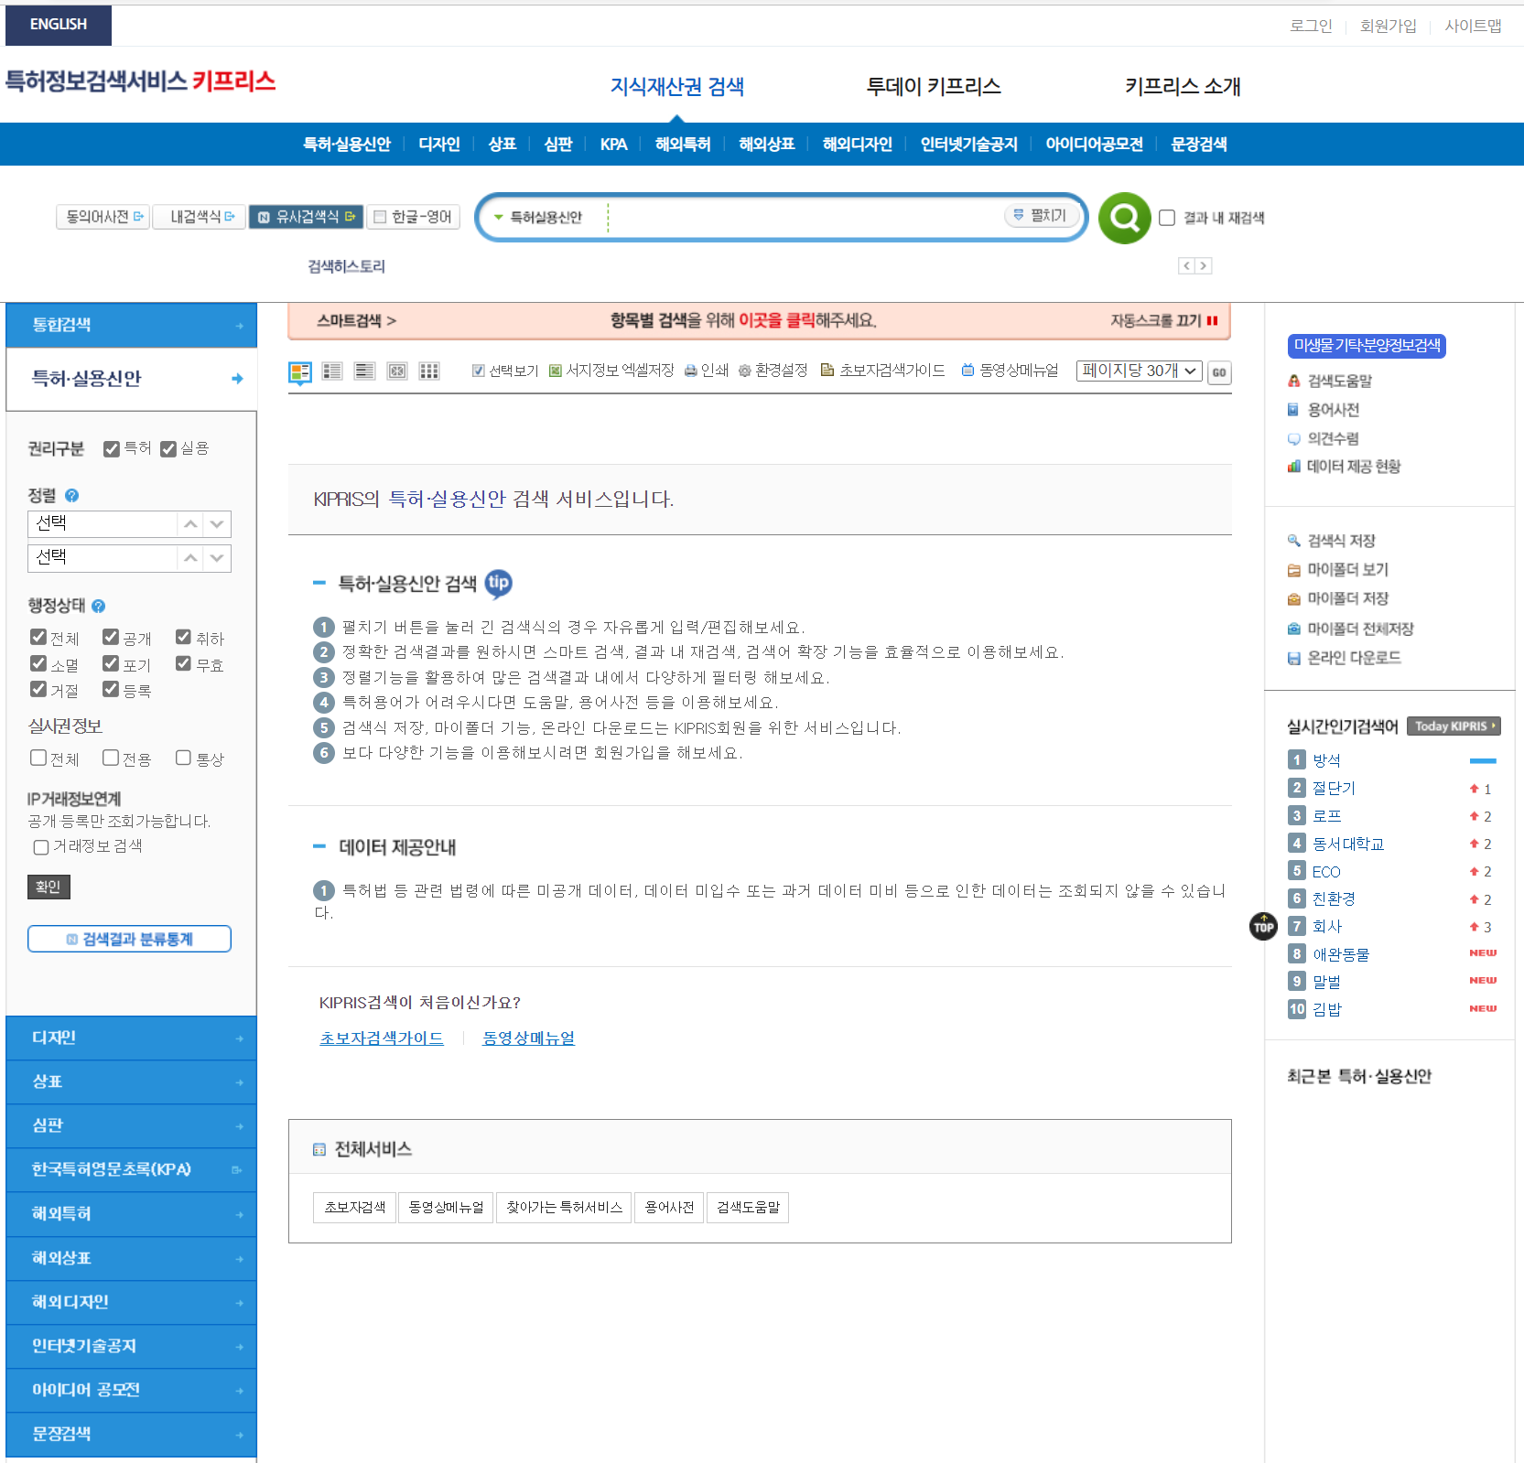The image size is (1524, 1463).
Task: Open 동영상메뉴얼 in toolbar
Action: [1010, 371]
